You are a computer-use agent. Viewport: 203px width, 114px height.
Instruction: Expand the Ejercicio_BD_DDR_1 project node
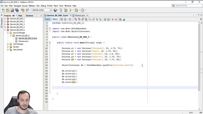tap(5, 19)
